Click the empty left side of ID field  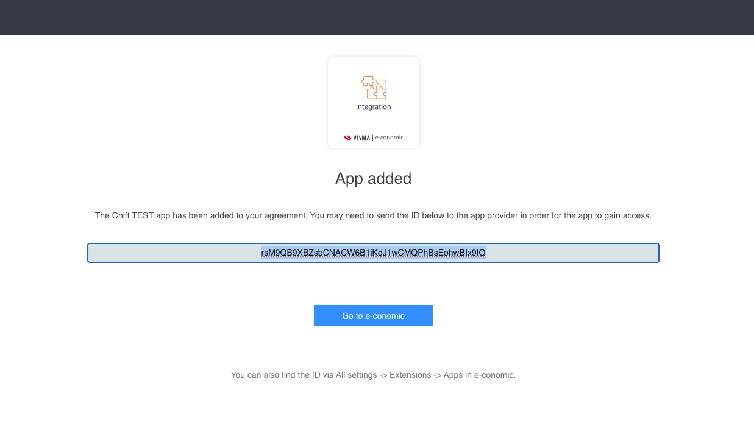pyautogui.click(x=174, y=253)
